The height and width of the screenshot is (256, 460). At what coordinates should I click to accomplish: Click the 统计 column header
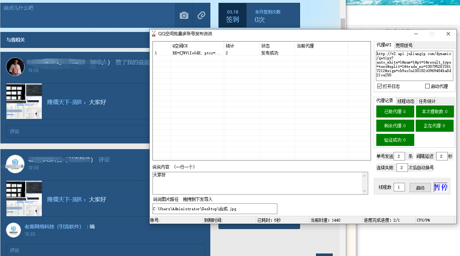tap(242, 46)
